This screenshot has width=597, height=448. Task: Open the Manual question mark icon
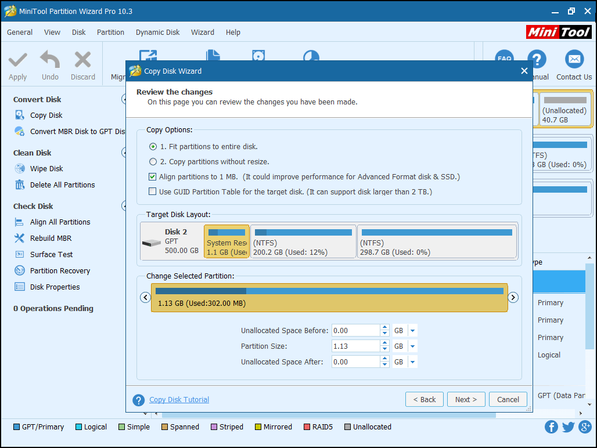point(537,59)
